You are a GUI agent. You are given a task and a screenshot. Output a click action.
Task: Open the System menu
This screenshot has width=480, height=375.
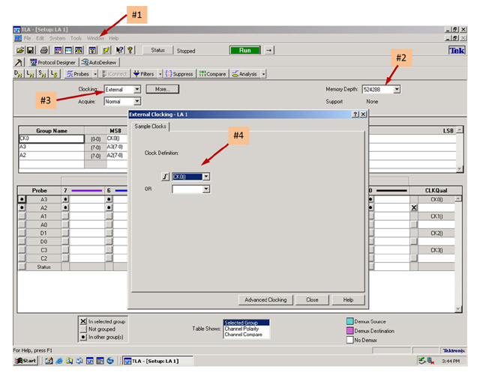coord(57,38)
